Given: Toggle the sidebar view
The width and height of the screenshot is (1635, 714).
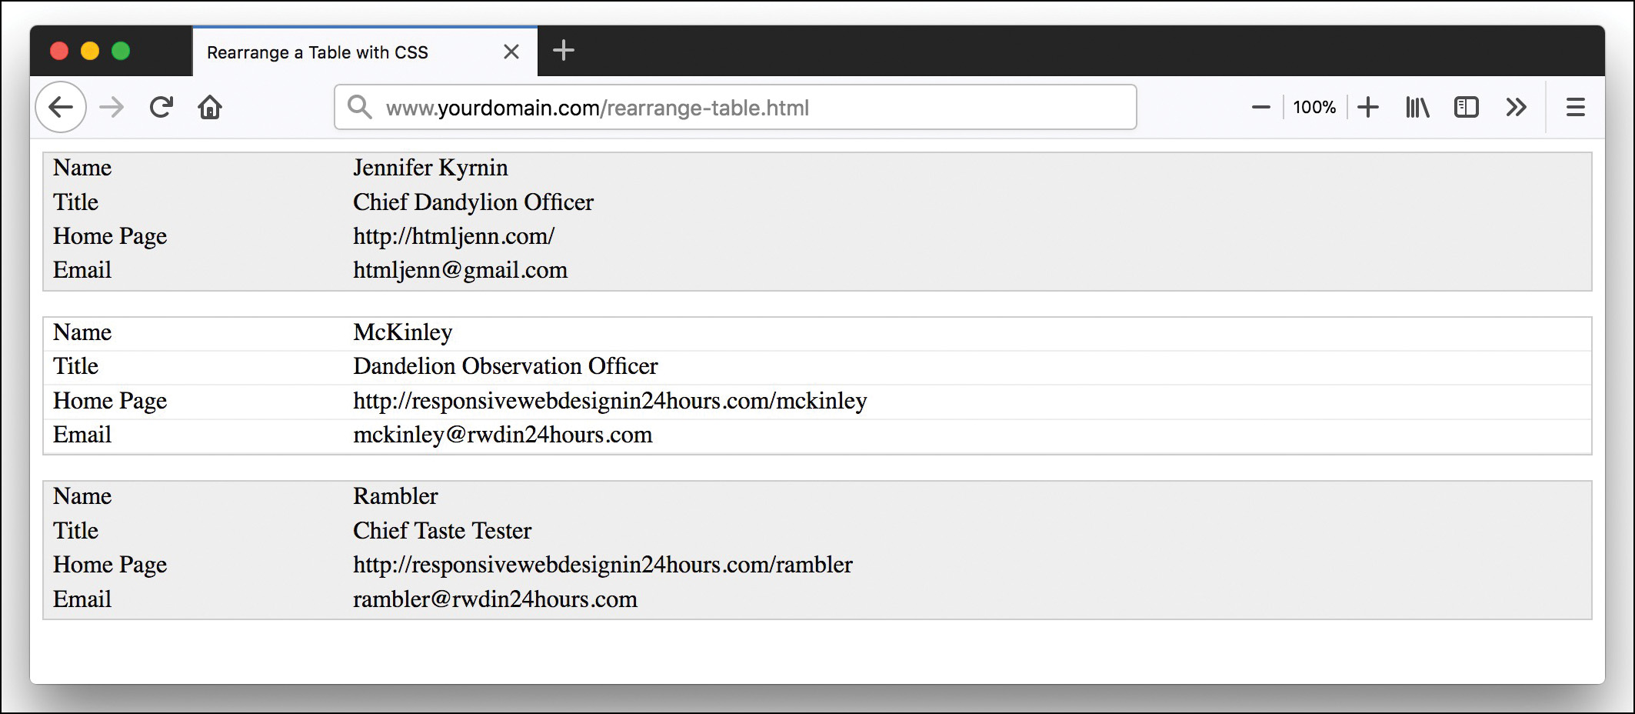Looking at the screenshot, I should tap(1467, 107).
